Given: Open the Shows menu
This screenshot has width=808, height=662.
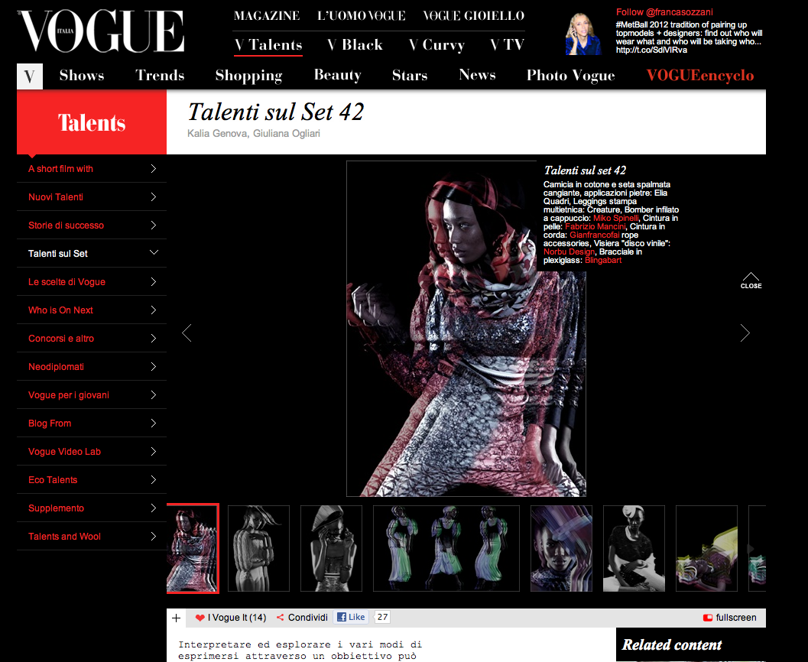Looking at the screenshot, I should pos(82,76).
